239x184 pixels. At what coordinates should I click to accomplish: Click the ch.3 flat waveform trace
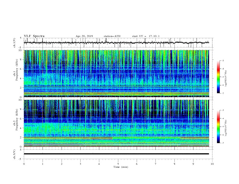click(116, 154)
